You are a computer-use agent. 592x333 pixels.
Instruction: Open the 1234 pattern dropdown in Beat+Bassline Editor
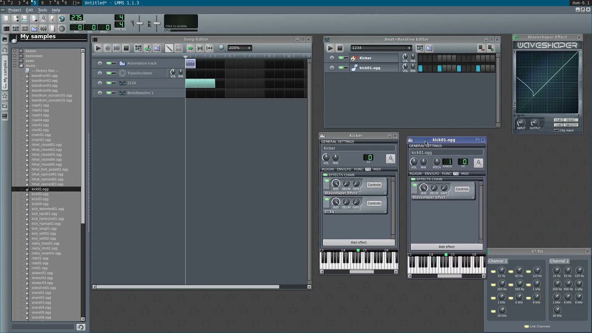click(381, 48)
